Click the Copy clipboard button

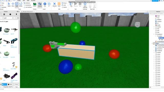pos(2,3)
